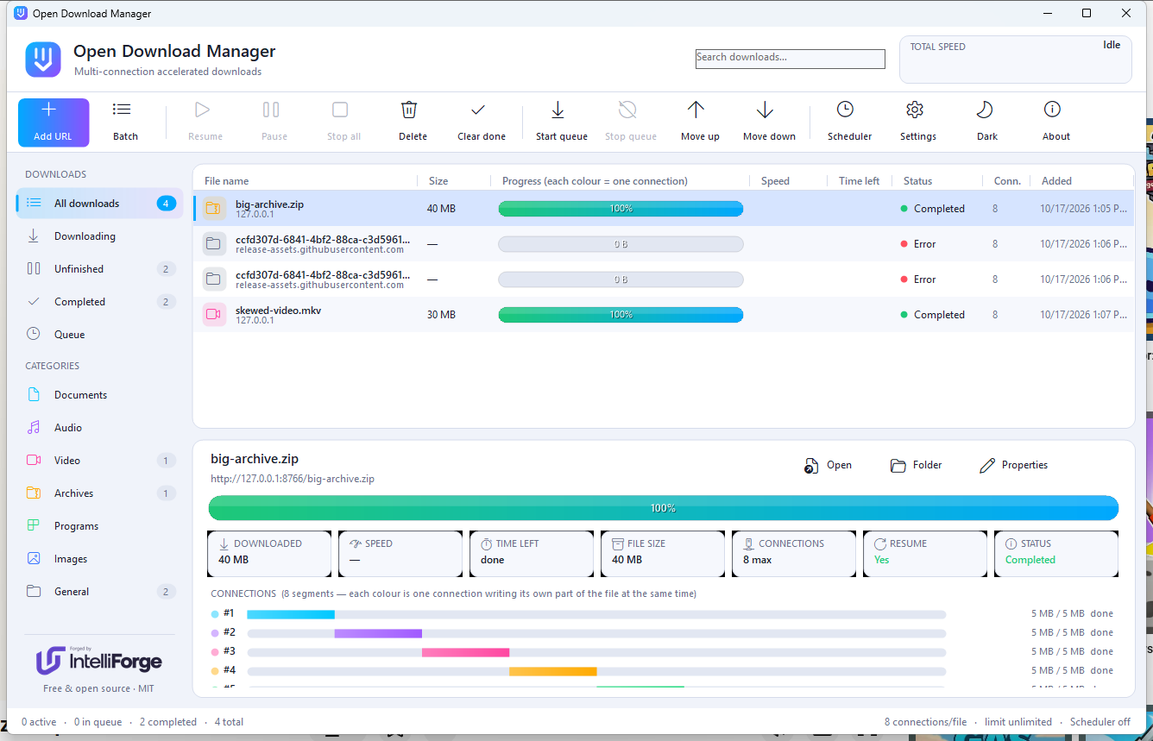Click the skewed-video.mkv video file icon

215,315
